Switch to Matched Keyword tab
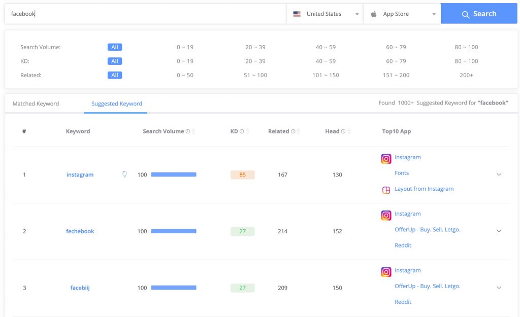Viewport: 520px width, 317px height. [x=36, y=104]
